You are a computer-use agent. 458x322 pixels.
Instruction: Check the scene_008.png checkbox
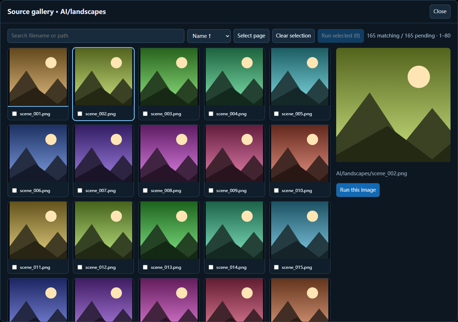point(145,191)
